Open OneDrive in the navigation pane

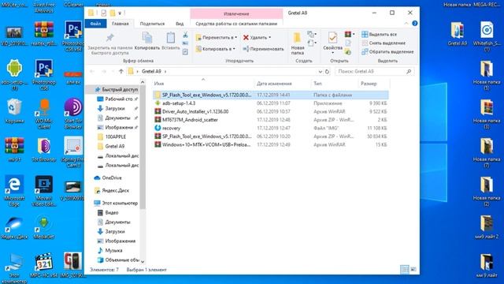coord(108,177)
